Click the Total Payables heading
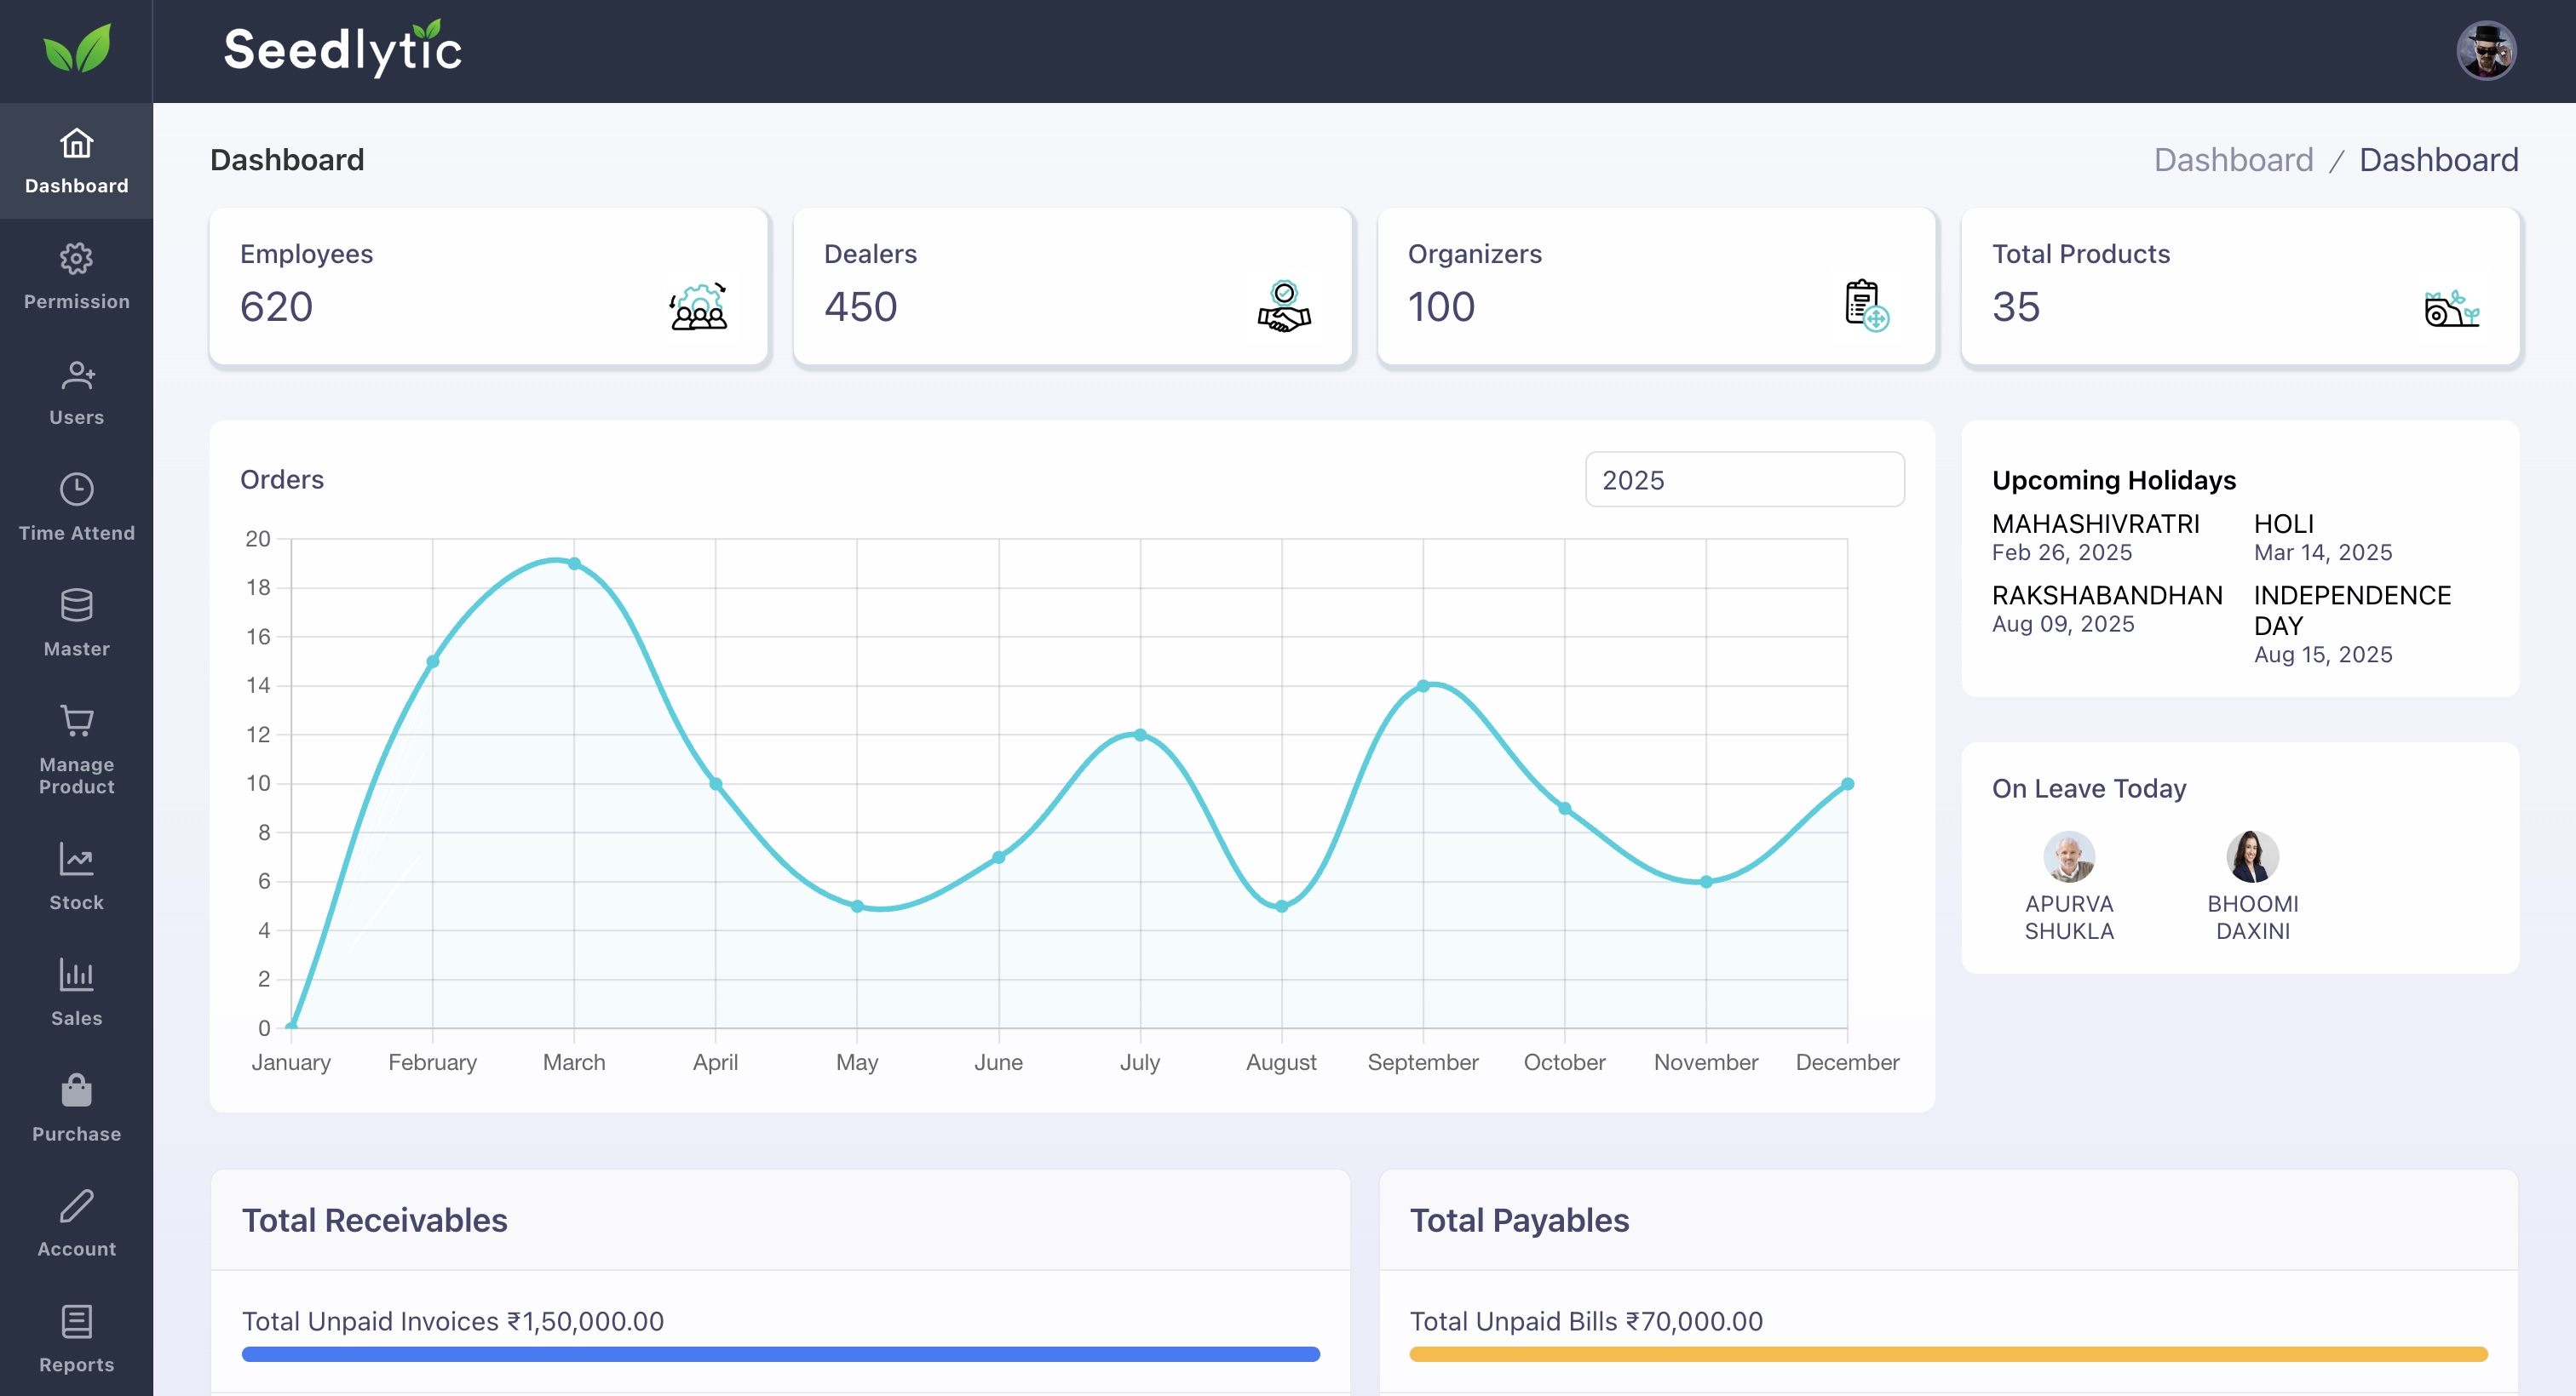 coord(1518,1220)
